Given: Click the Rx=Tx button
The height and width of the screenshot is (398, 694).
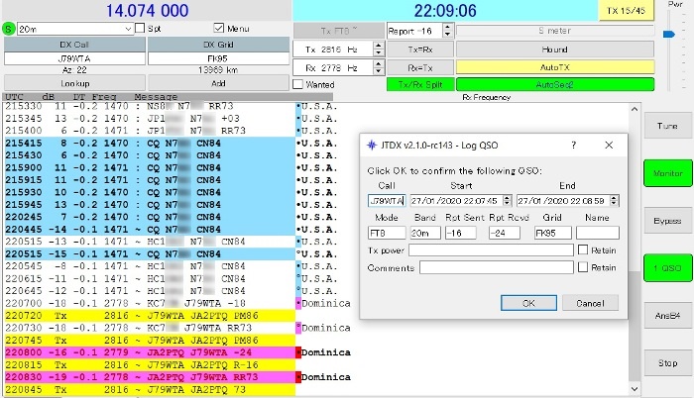Looking at the screenshot, I should pos(420,68).
